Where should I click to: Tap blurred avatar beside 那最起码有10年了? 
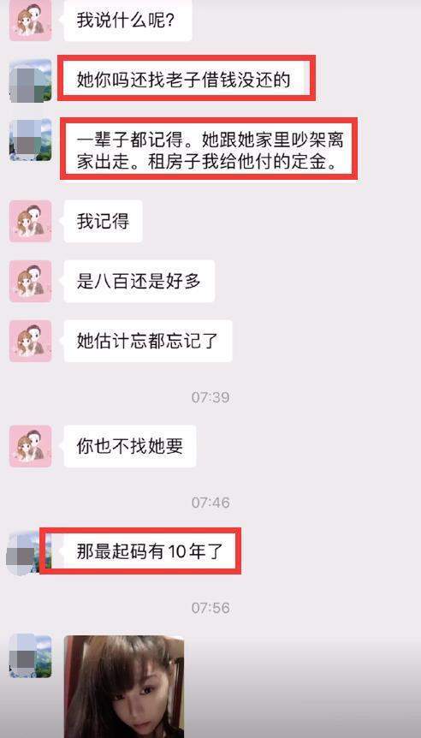click(30, 551)
